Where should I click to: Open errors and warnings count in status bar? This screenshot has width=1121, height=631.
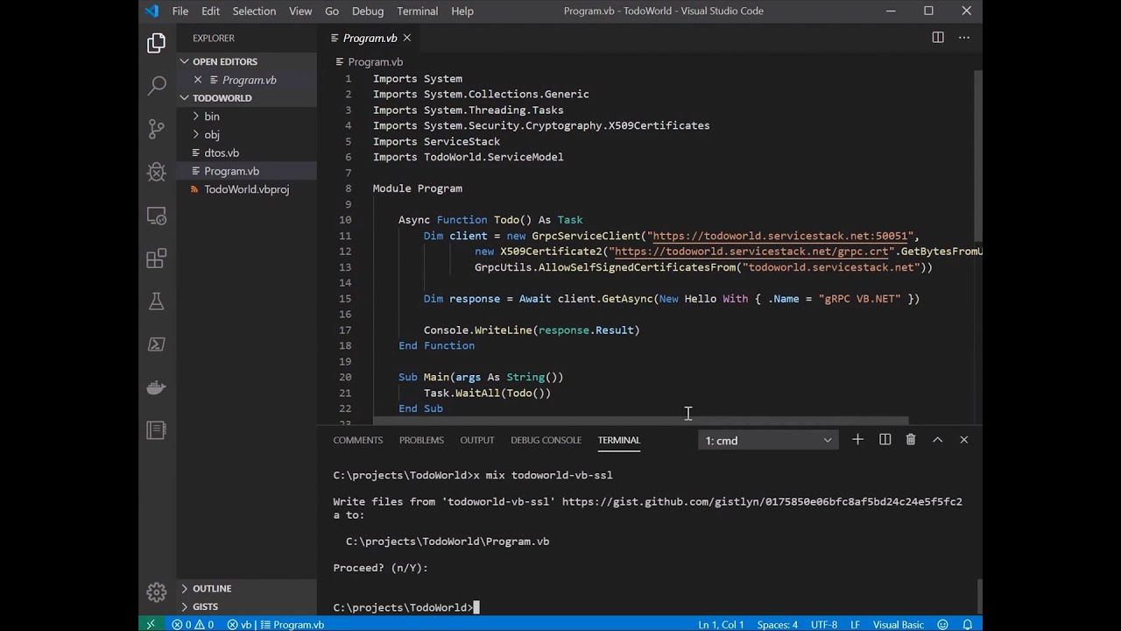(193, 624)
